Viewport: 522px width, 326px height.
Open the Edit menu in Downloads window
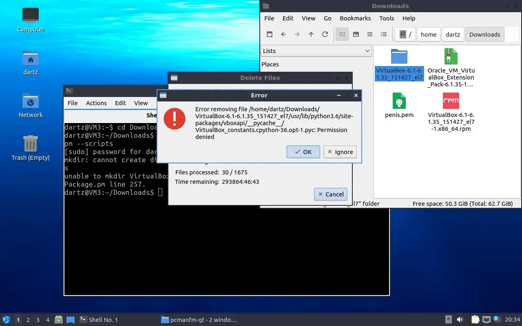pos(288,18)
